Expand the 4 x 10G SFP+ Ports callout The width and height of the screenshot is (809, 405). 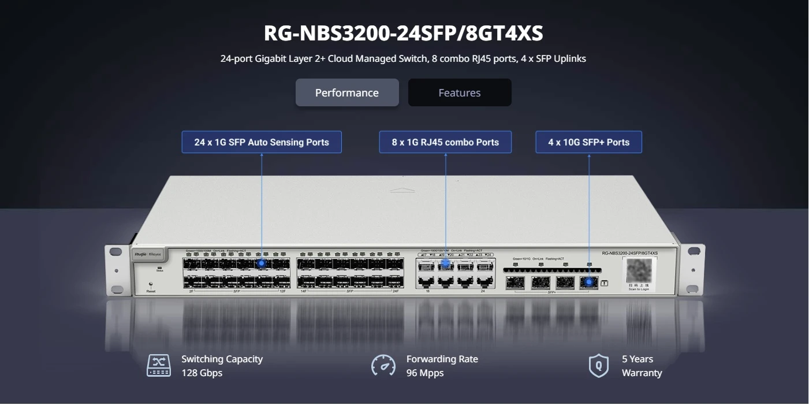[x=588, y=142]
